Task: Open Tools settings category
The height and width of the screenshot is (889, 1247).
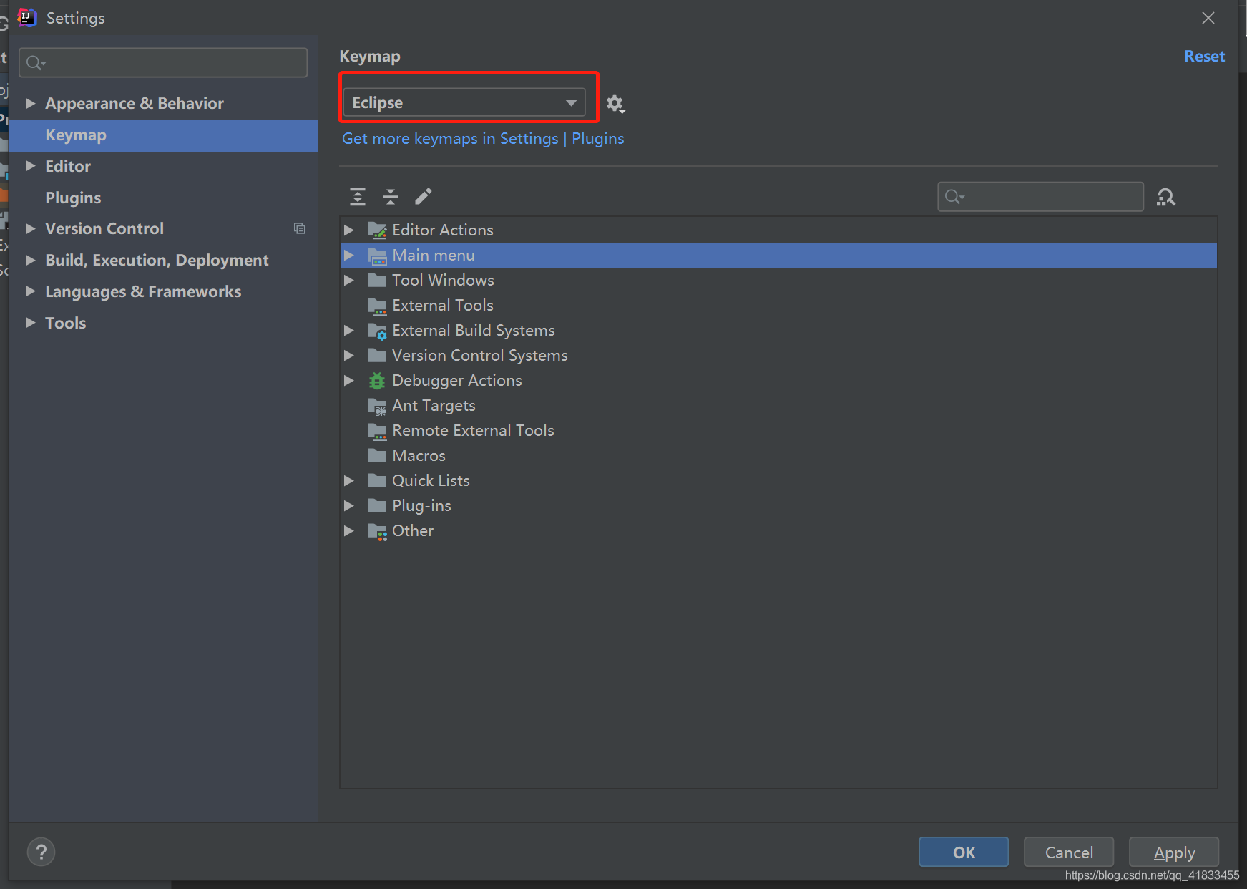Action: [x=65, y=323]
